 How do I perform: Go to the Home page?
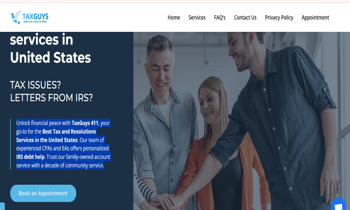pyautogui.click(x=174, y=17)
